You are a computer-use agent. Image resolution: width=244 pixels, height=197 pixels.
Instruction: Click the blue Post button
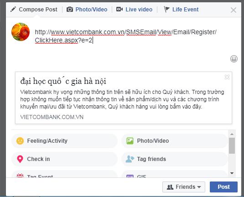(223, 187)
